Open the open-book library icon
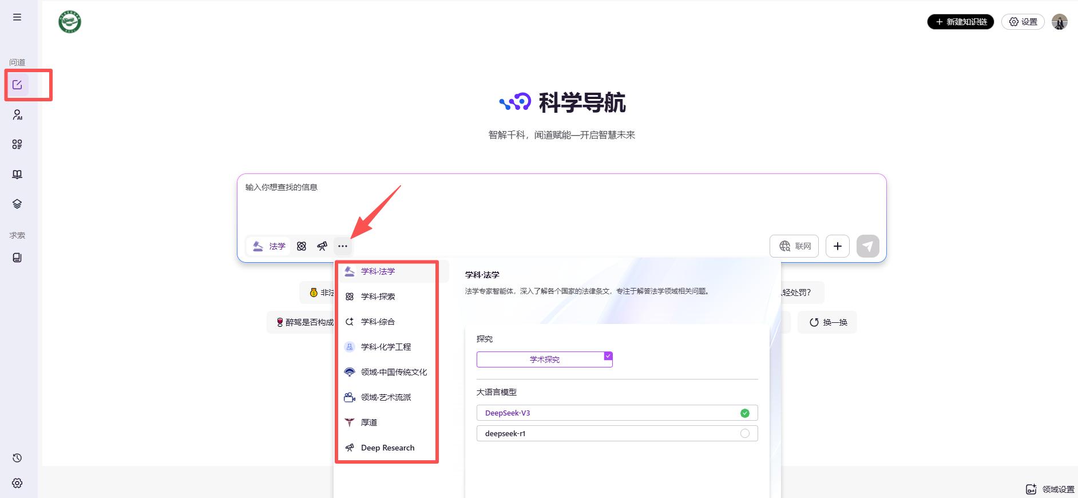The height and width of the screenshot is (498, 1078). 17,175
